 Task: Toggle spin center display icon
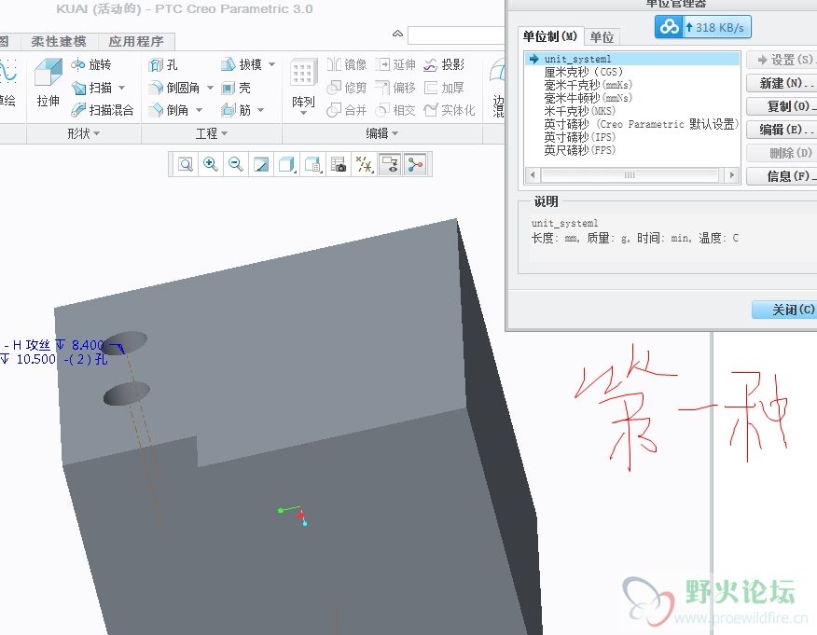click(x=415, y=165)
